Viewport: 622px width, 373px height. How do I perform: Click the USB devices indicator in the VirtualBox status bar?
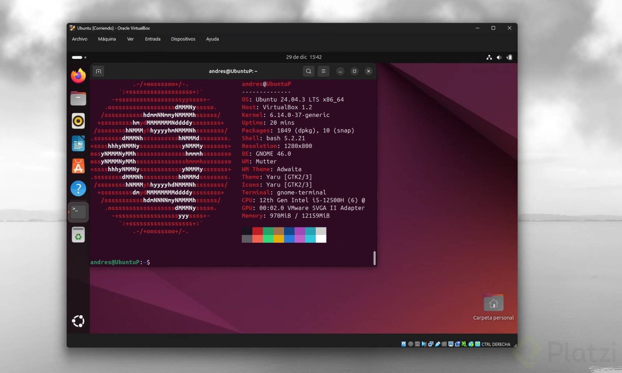(x=437, y=344)
